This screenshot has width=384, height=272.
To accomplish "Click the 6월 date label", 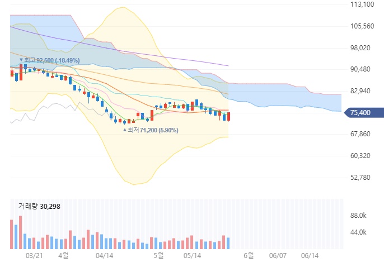I will (x=249, y=256).
